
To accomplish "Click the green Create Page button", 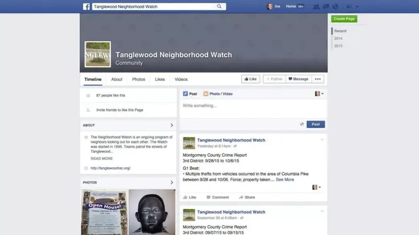I will tap(344, 19).
